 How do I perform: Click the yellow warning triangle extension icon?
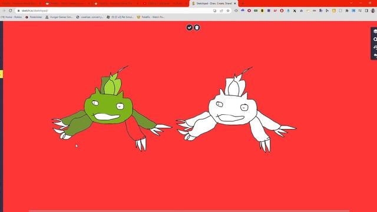click(x=334, y=11)
